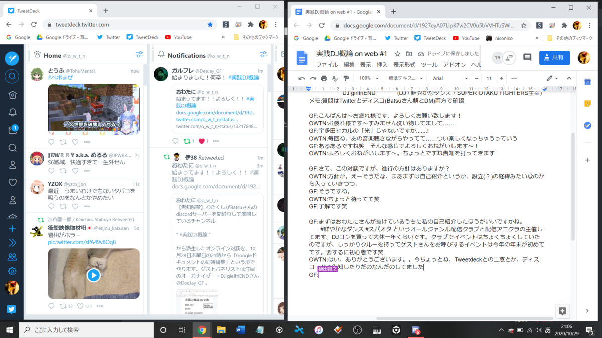This screenshot has height=338, width=602.
Task: Open the ツール menu in Google Docs
Action: (x=429, y=65)
